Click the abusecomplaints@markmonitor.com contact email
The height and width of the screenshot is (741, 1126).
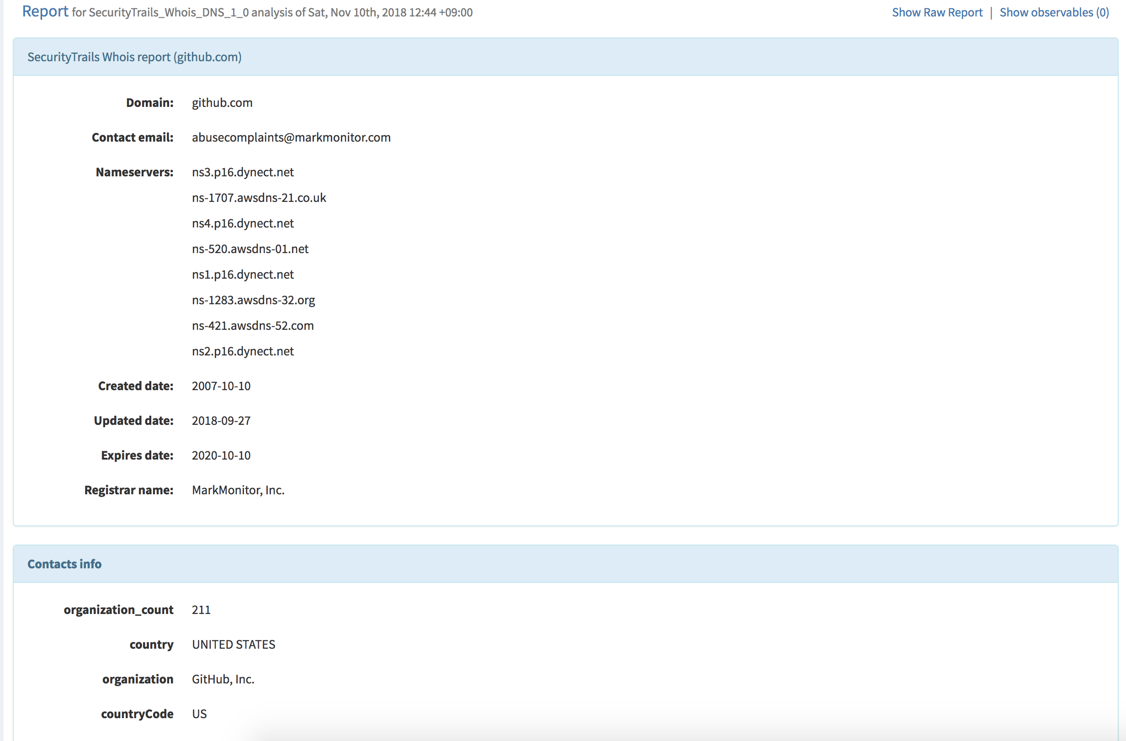pyautogui.click(x=291, y=138)
